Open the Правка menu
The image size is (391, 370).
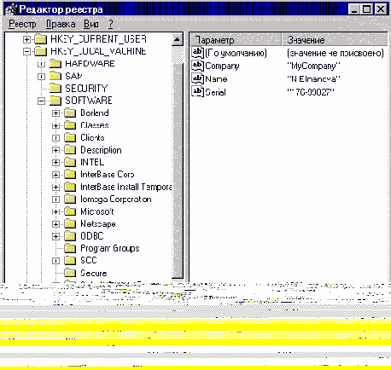[61, 24]
